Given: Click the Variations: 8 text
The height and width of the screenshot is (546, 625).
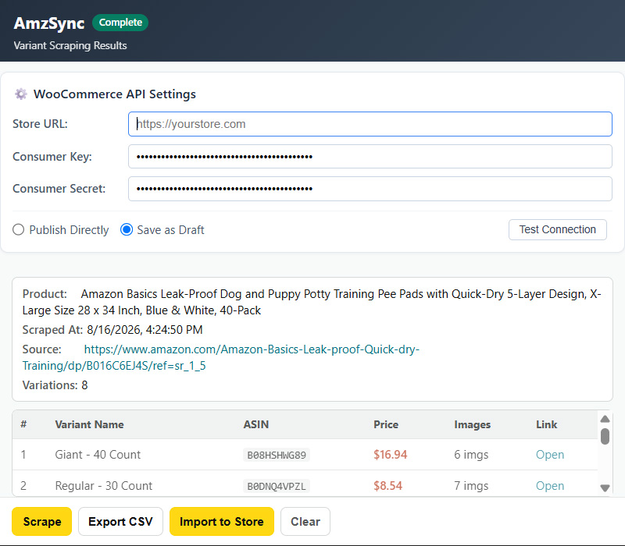Looking at the screenshot, I should point(55,385).
